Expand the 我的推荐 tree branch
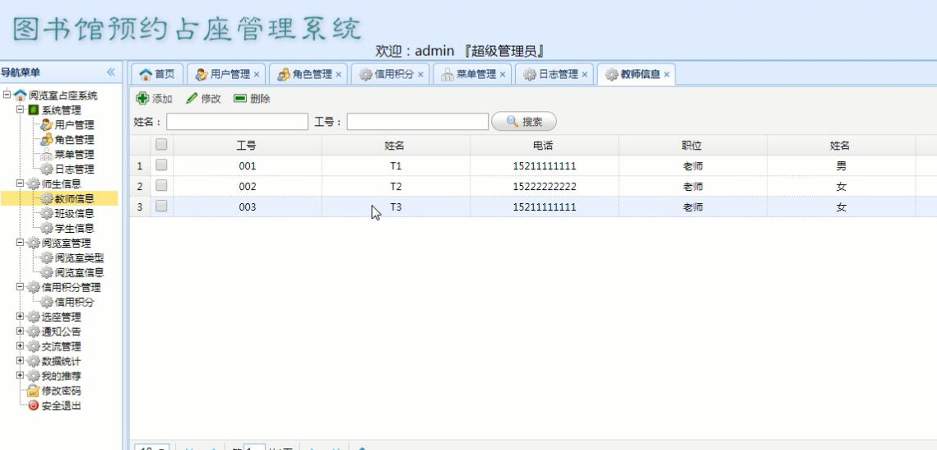The image size is (937, 450). (x=21, y=375)
